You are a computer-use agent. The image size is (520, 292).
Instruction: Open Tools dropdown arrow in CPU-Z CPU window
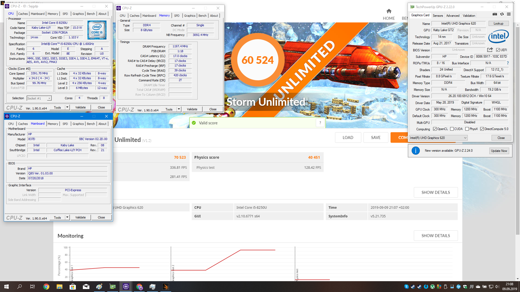point(67,107)
